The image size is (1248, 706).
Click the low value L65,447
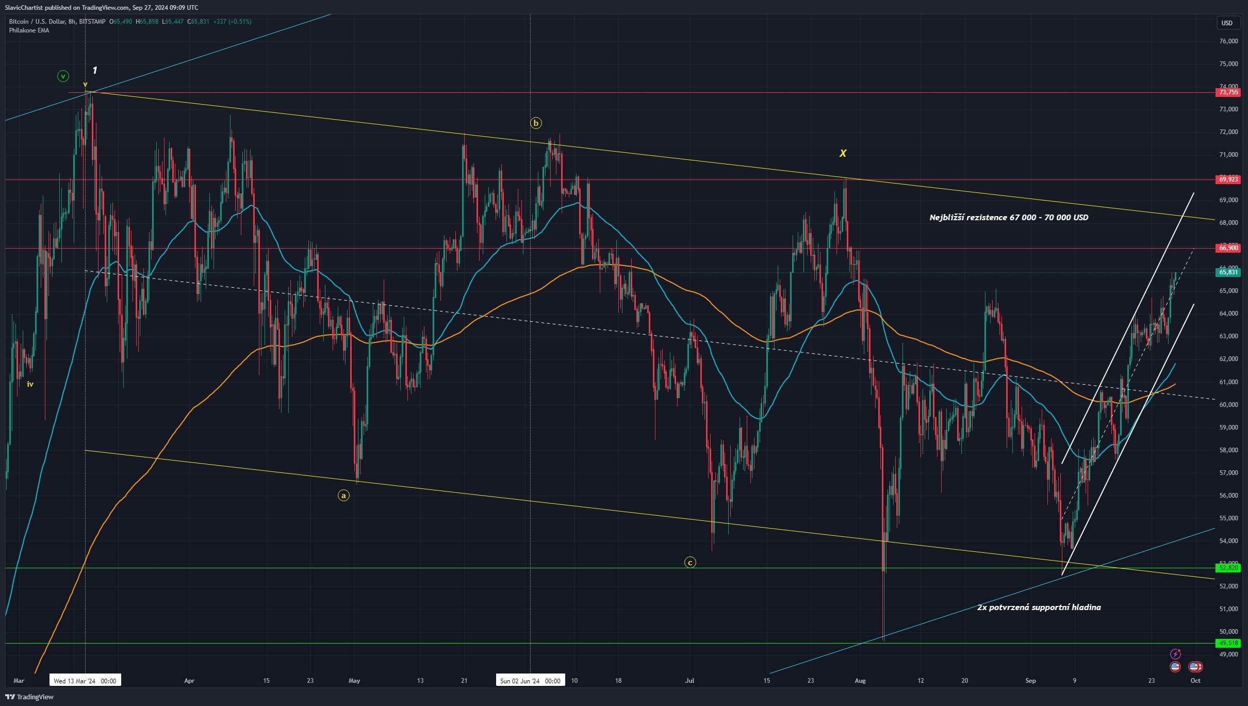click(x=173, y=22)
